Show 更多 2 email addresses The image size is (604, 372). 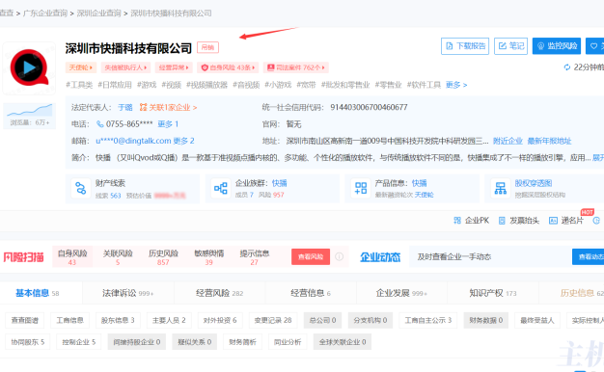point(183,141)
